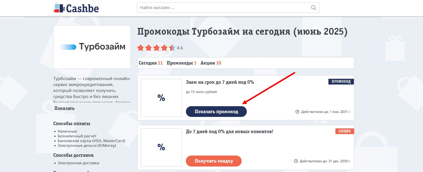This screenshot has height=172, width=423.
Task: Open offer 'До 7 дней под 0% для новых клиентов!'
Action: [230, 132]
